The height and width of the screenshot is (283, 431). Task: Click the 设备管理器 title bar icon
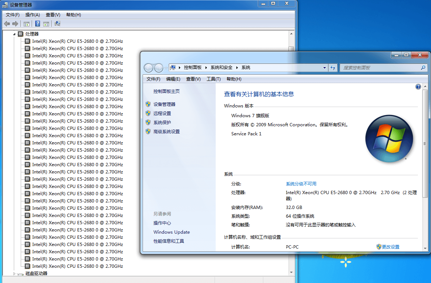coord(5,5)
